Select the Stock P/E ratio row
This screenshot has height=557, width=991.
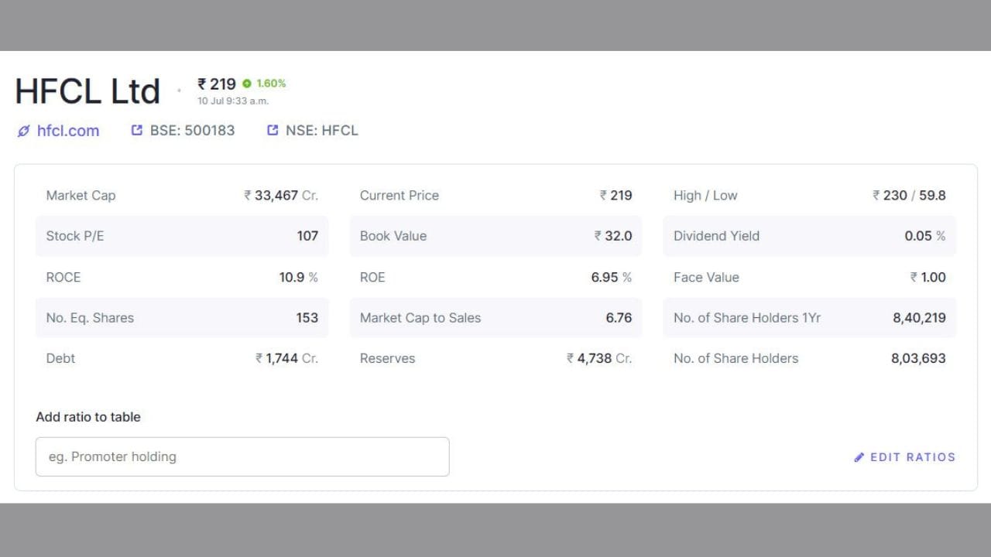coord(182,236)
